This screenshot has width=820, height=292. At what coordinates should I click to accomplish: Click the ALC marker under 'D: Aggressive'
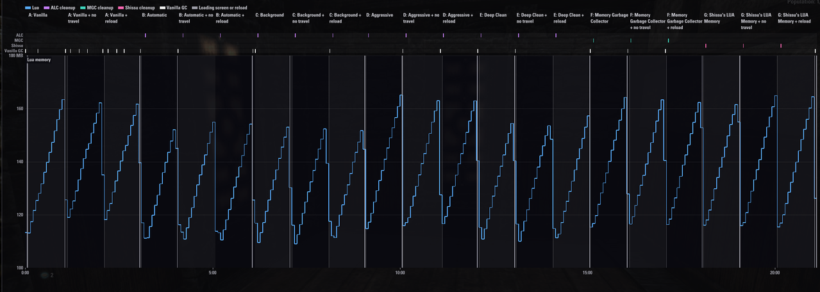(x=369, y=35)
